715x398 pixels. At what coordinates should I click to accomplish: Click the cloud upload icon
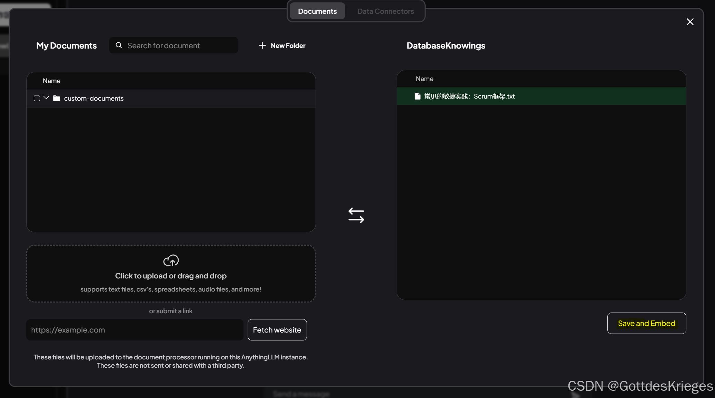click(x=171, y=261)
